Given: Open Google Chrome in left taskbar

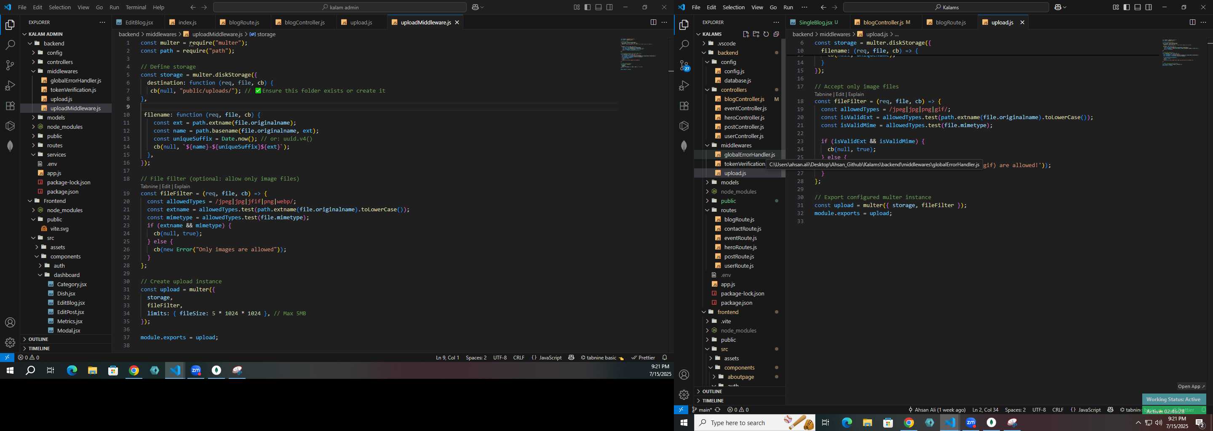Looking at the screenshot, I should point(134,371).
